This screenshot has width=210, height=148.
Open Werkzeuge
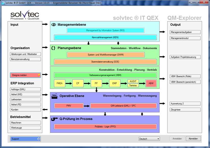point(25,128)
